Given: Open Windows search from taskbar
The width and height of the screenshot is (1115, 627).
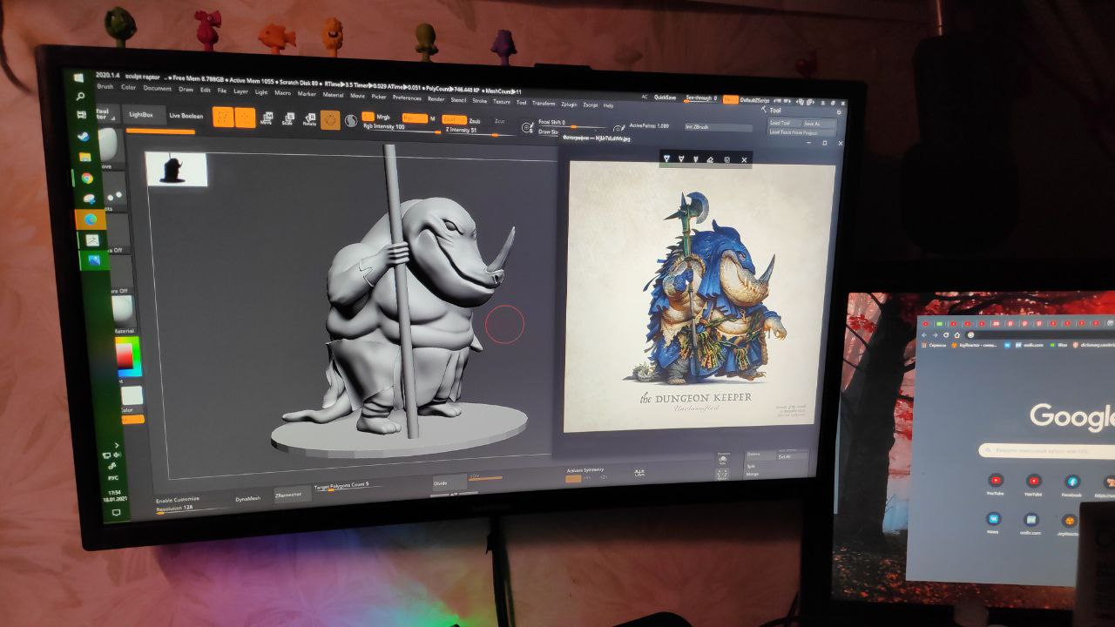Looking at the screenshot, I should [x=80, y=97].
